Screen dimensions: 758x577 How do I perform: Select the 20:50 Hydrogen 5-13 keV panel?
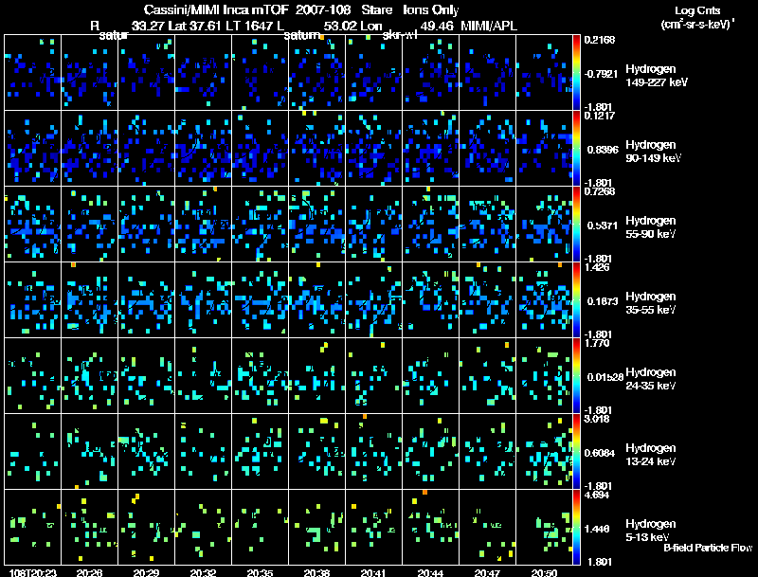(x=544, y=527)
